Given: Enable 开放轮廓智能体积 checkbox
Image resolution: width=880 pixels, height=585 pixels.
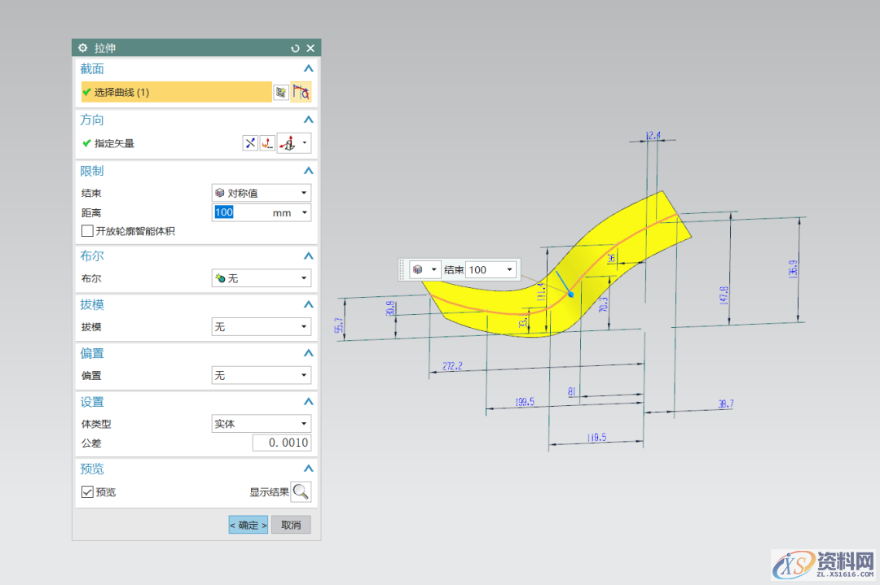Looking at the screenshot, I should pyautogui.click(x=88, y=231).
